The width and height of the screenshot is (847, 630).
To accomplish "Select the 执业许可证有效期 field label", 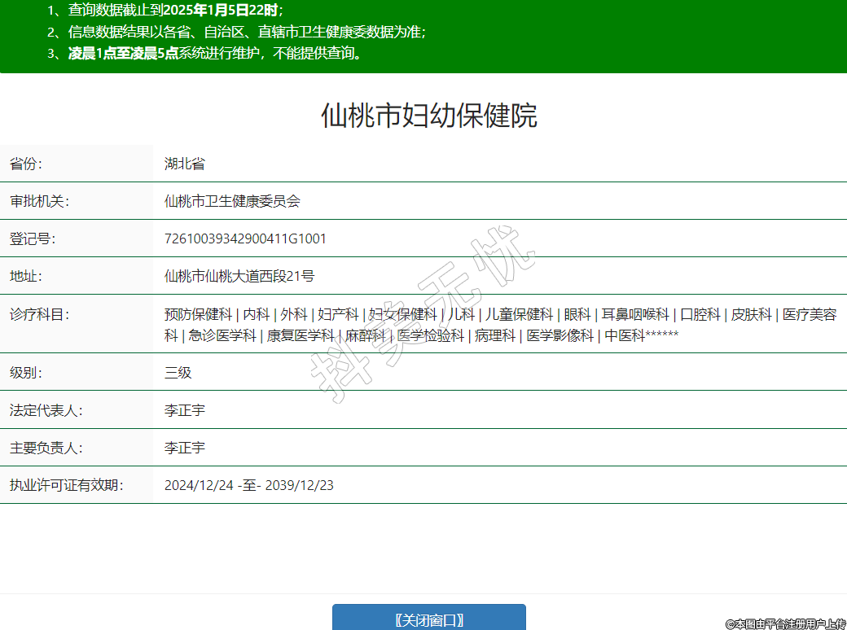I will 66,485.
